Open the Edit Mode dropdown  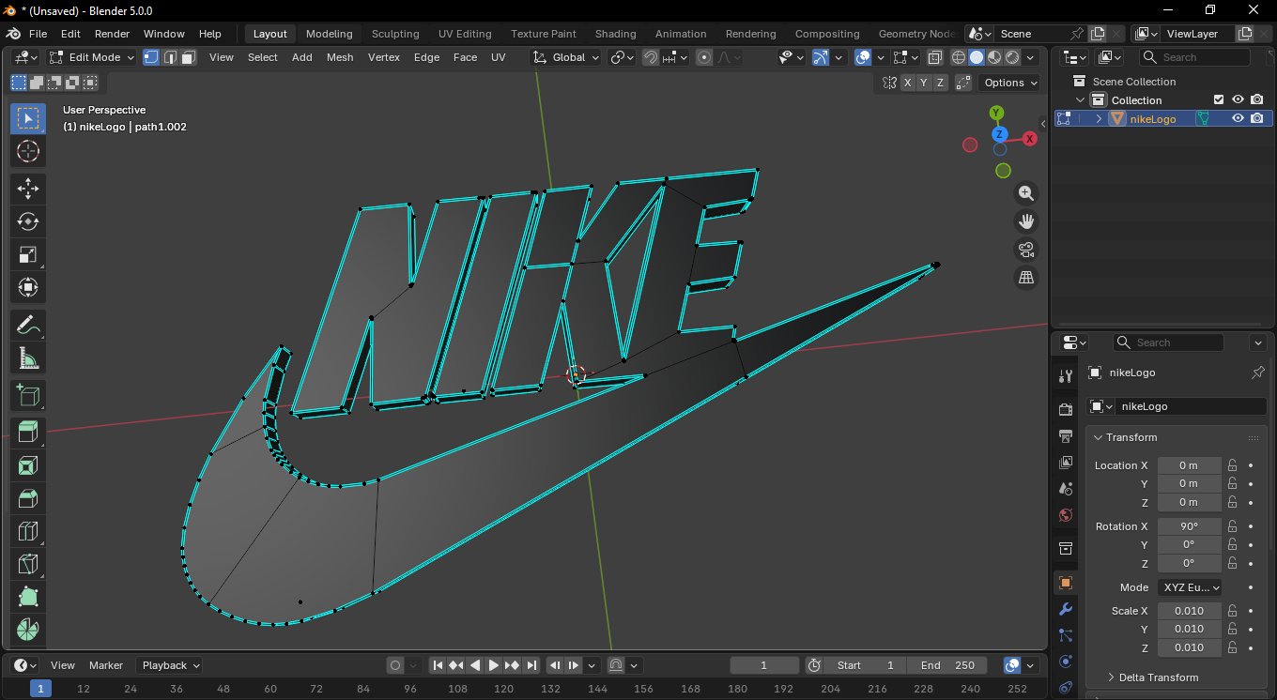click(93, 57)
